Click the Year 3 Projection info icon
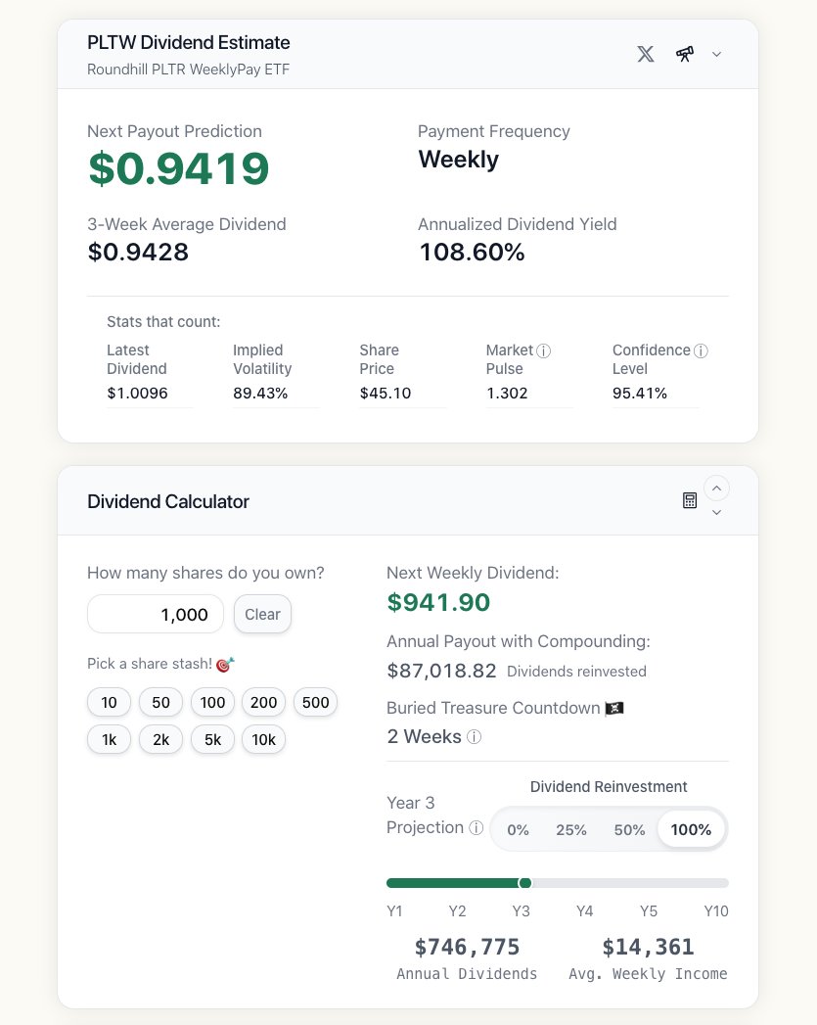The image size is (817, 1025). (x=477, y=828)
